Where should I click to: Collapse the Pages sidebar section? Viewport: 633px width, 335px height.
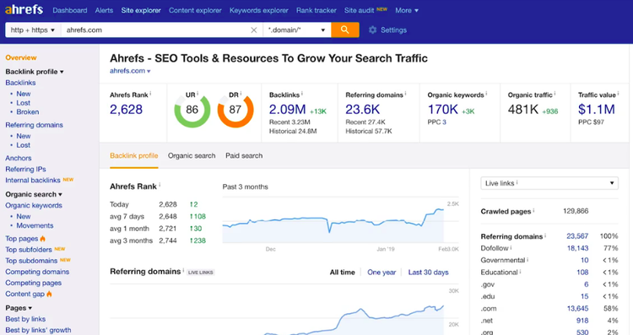[19, 308]
